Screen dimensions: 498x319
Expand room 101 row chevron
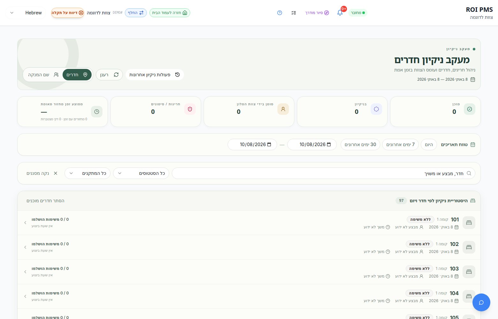point(25,223)
